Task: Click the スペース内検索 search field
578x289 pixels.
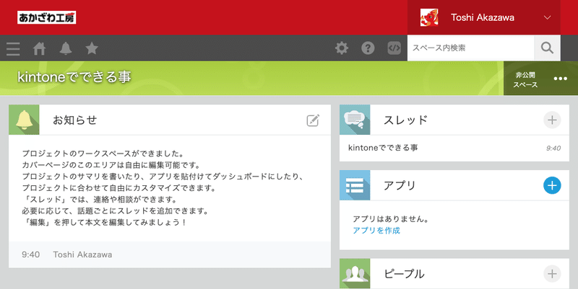Action: pos(471,48)
